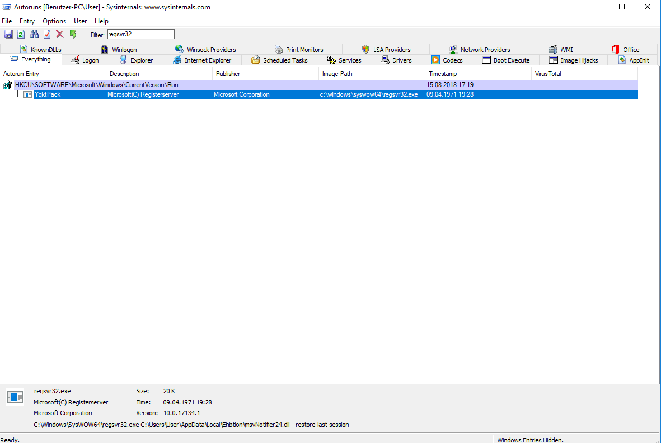Viewport: 661px width, 443px height.
Task: Click the Size 20 K value
Action: pyautogui.click(x=169, y=391)
